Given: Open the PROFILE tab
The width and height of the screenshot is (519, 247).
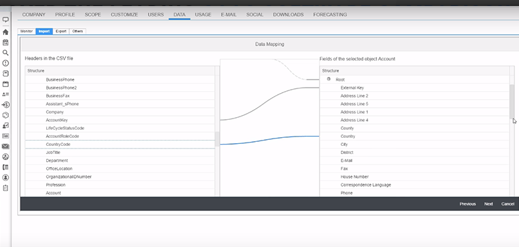Looking at the screenshot, I should pyautogui.click(x=65, y=15).
